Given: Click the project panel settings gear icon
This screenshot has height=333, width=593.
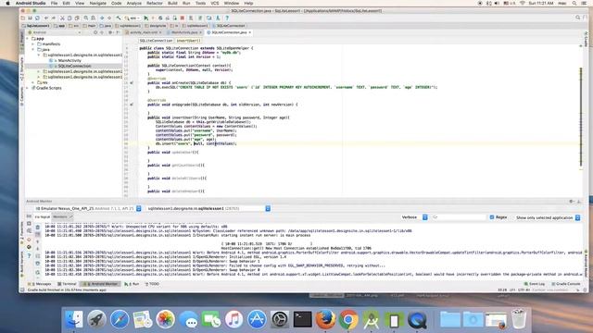Looking at the screenshot, I should click(x=109, y=32).
